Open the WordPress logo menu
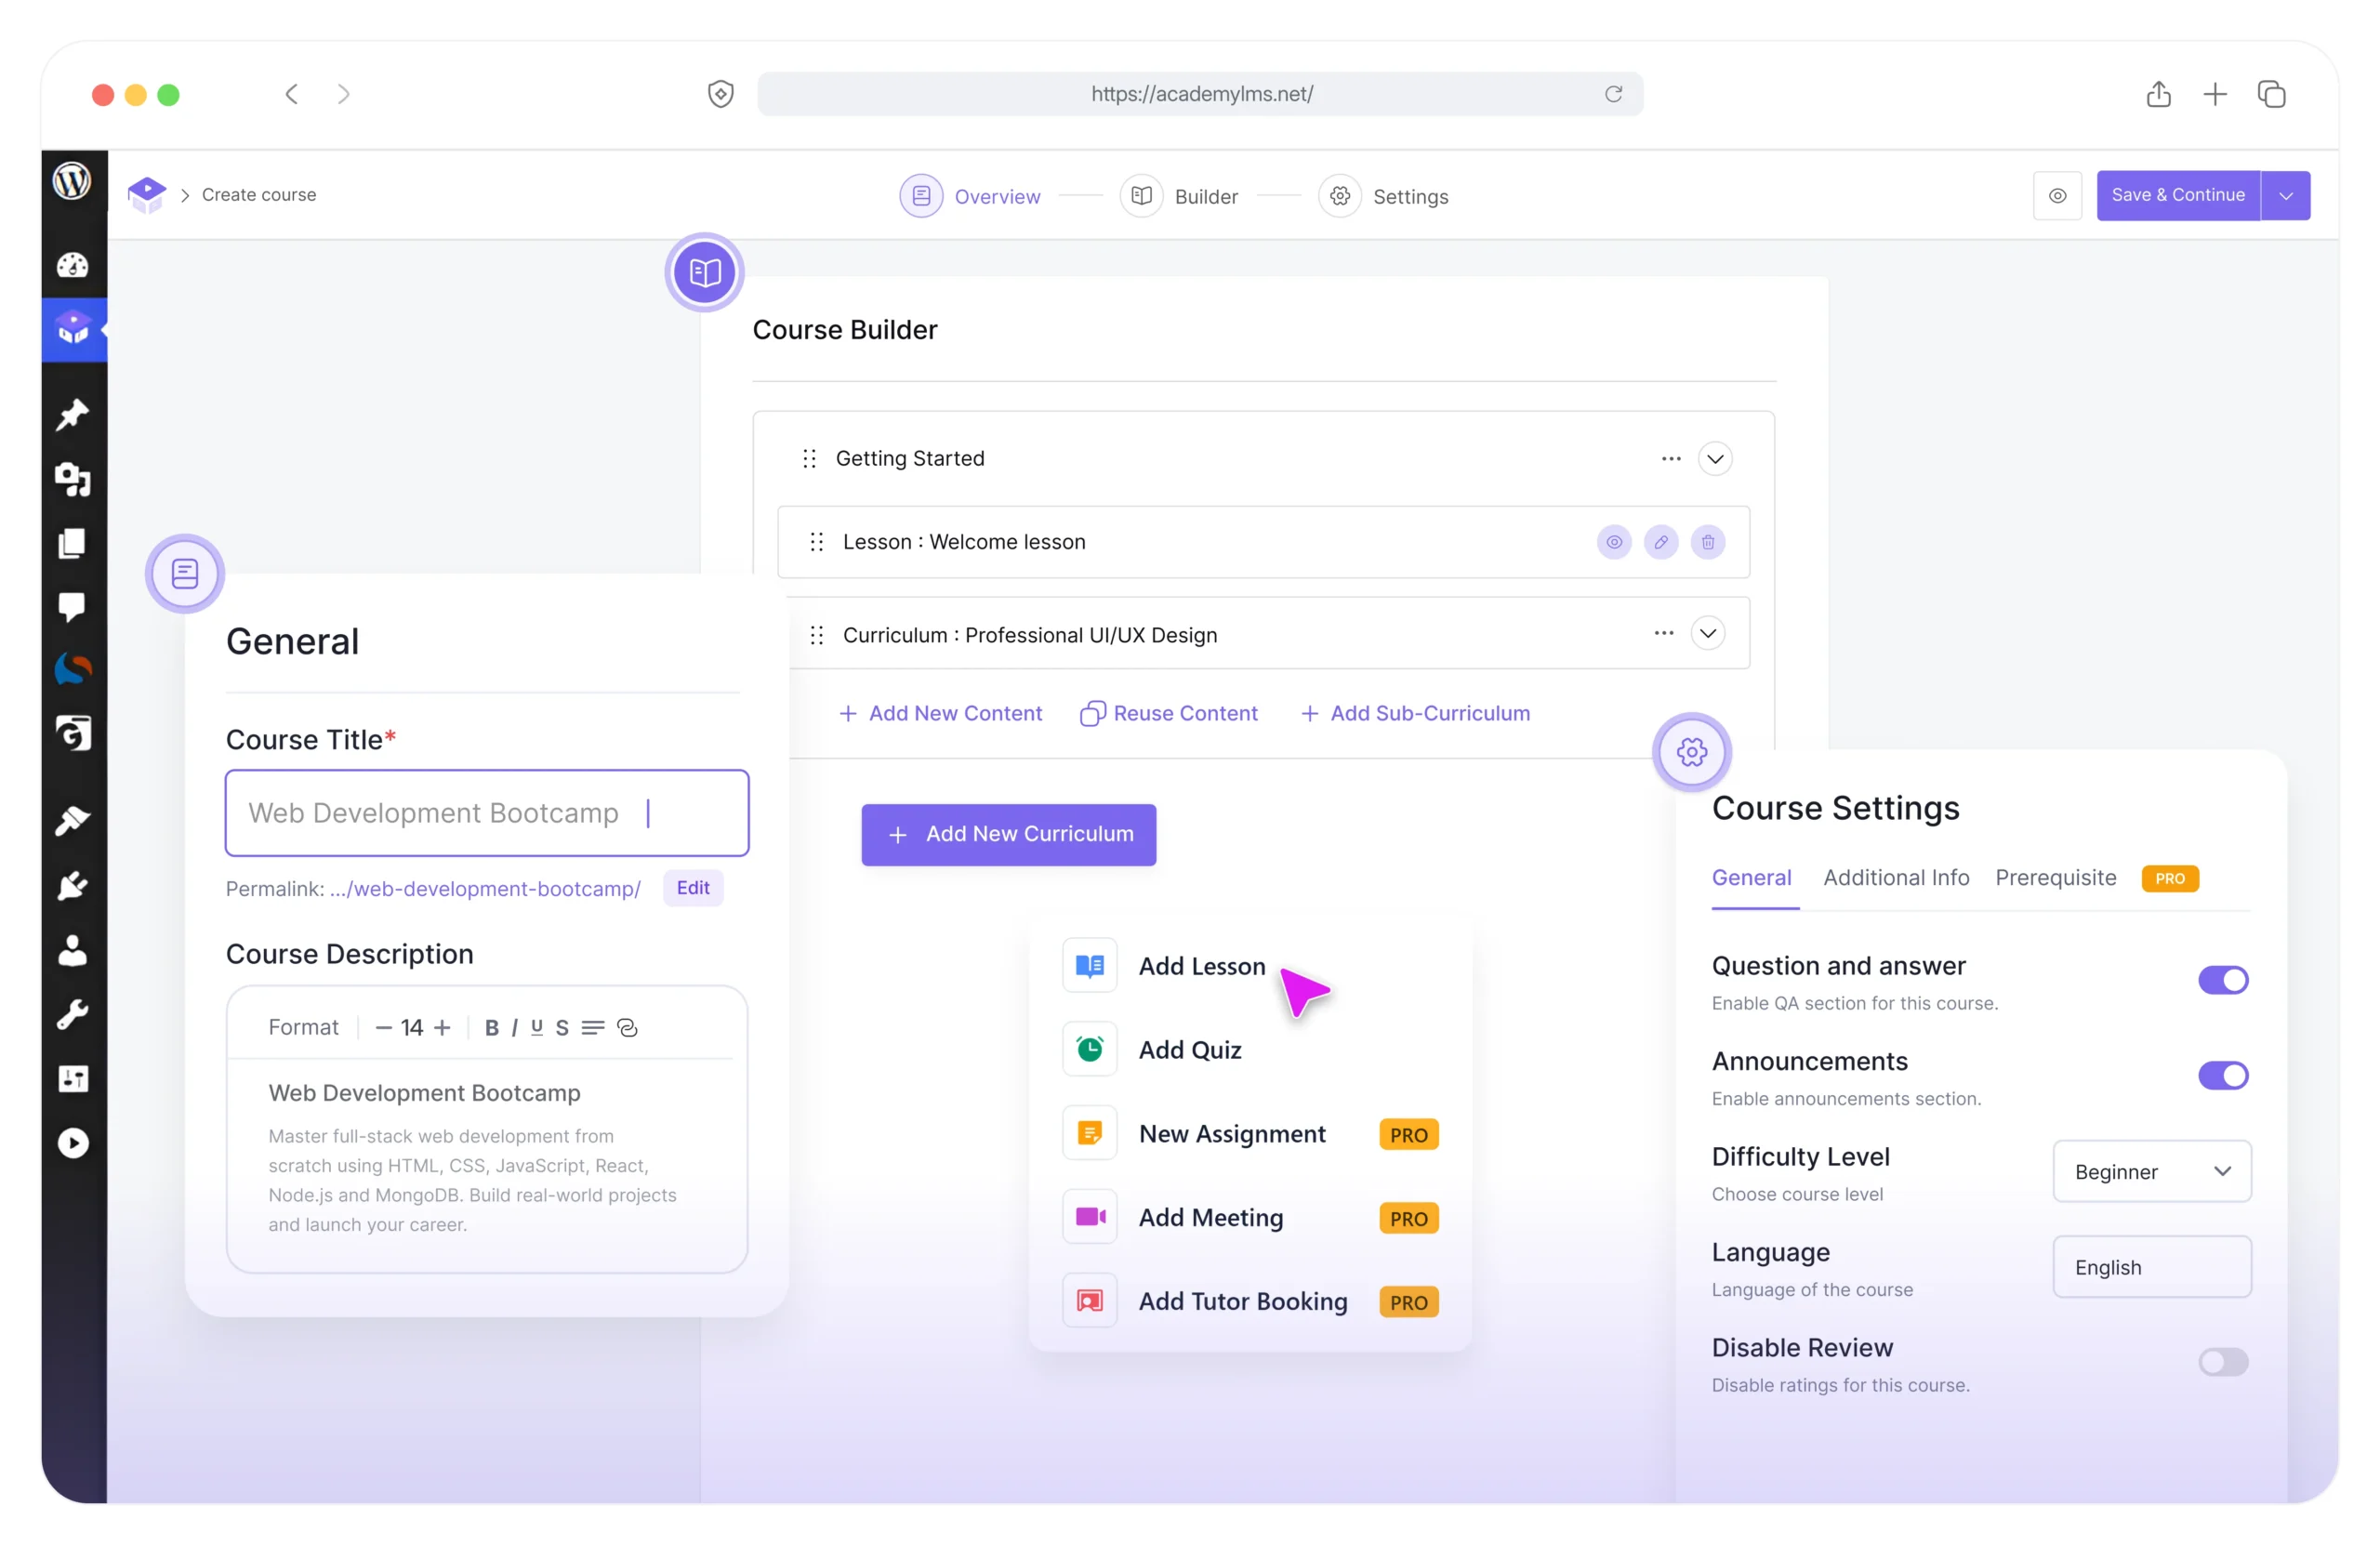2380x1545 pixels. (72, 181)
